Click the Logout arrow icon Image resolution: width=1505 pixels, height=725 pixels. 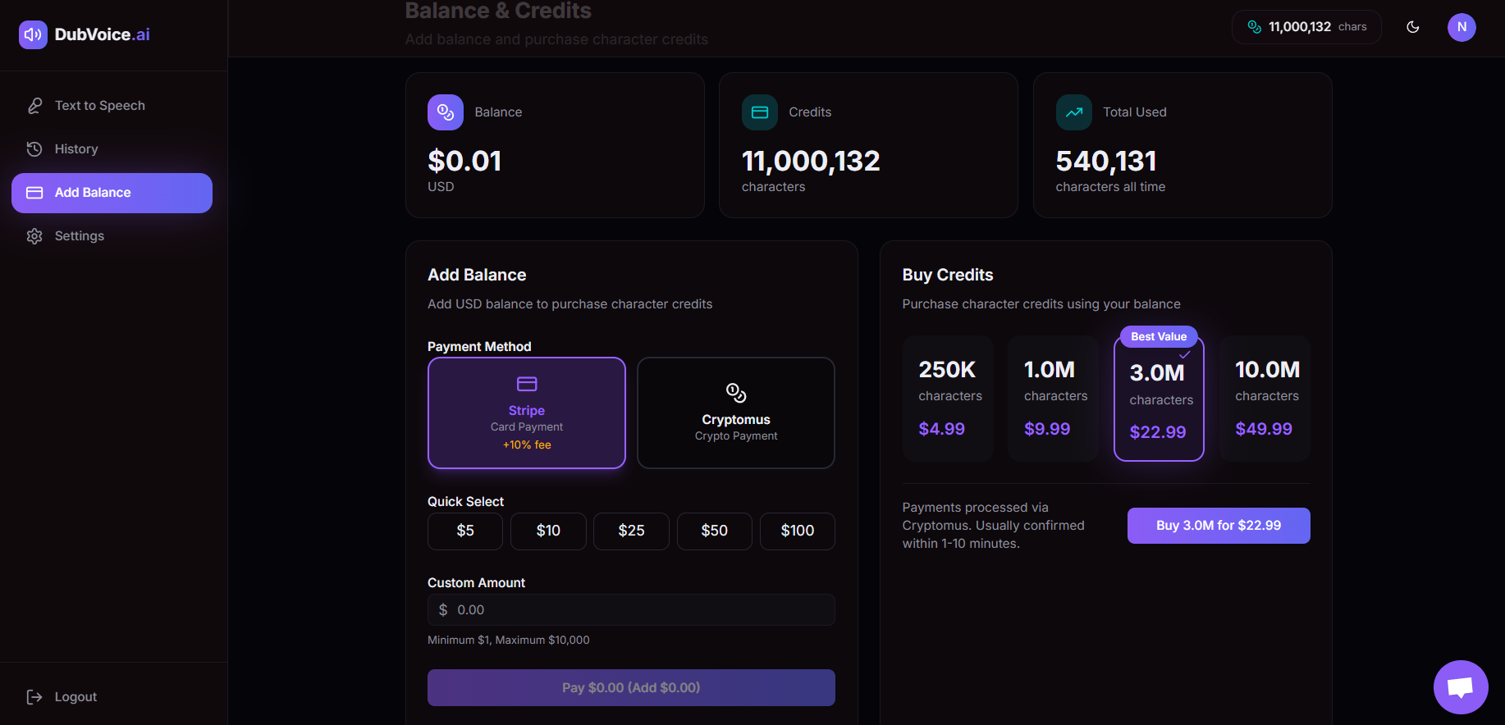pos(34,696)
